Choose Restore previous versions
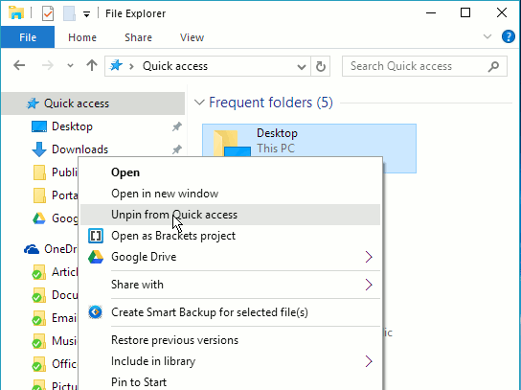The width and height of the screenshot is (521, 390). click(x=230, y=340)
